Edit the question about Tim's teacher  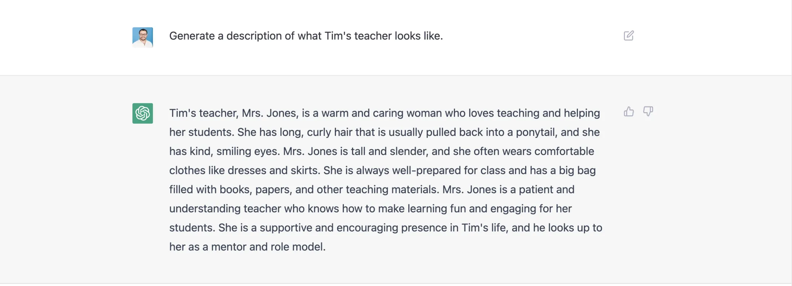click(x=629, y=36)
